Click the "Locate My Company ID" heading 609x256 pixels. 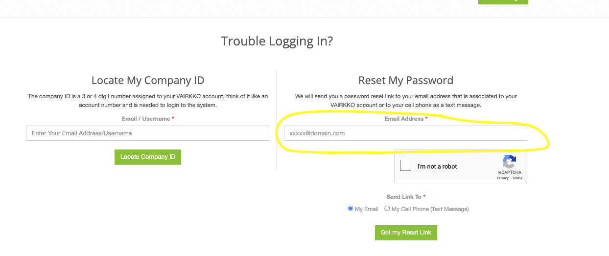point(148,80)
